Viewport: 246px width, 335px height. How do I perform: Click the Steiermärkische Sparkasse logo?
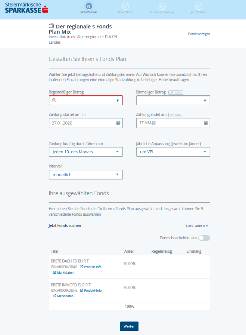[27, 8]
